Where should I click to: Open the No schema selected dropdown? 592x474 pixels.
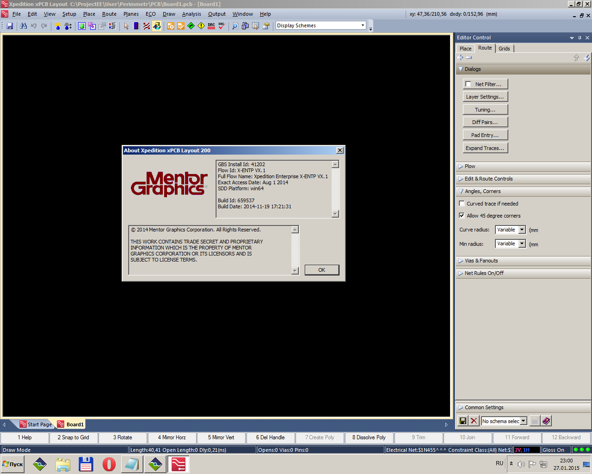coord(524,421)
